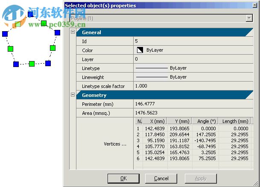This screenshot has height=187, width=260.
Task: Click angle value 147.2505
Action: (206, 134)
